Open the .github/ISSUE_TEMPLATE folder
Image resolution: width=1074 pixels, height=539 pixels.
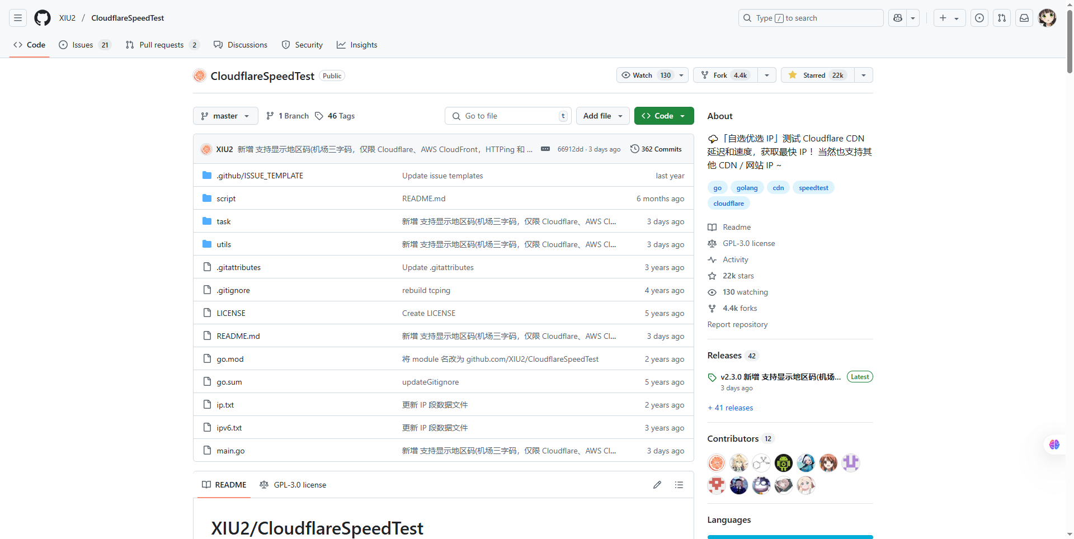260,176
